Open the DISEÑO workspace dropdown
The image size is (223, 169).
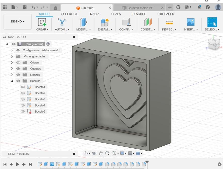click(18, 22)
